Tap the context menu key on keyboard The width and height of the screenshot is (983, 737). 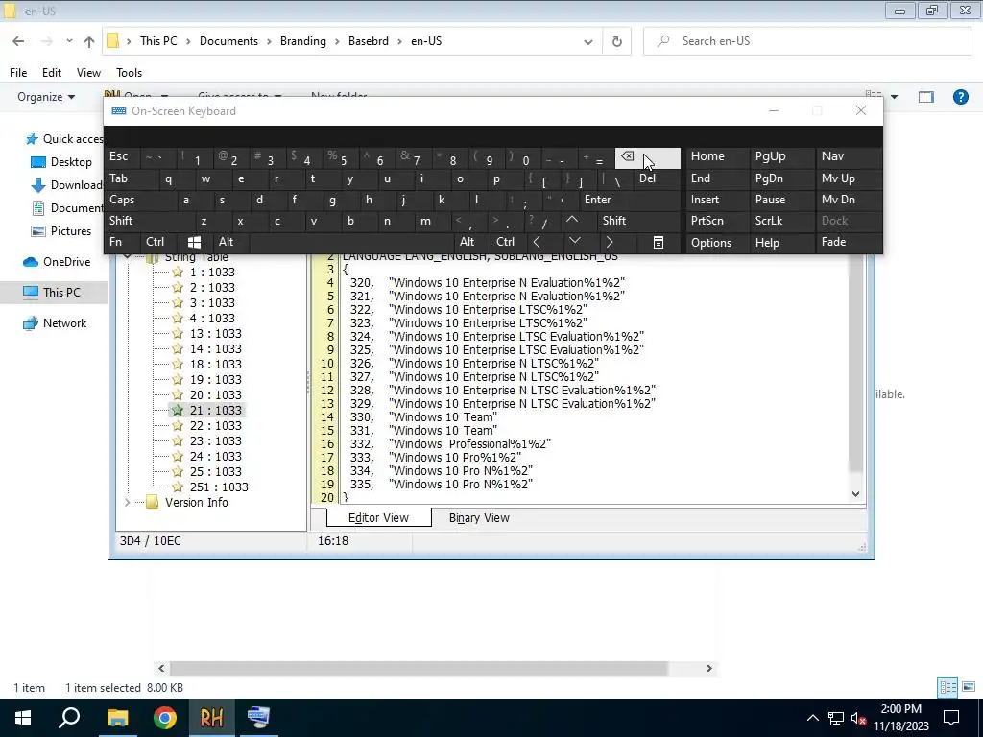click(659, 242)
